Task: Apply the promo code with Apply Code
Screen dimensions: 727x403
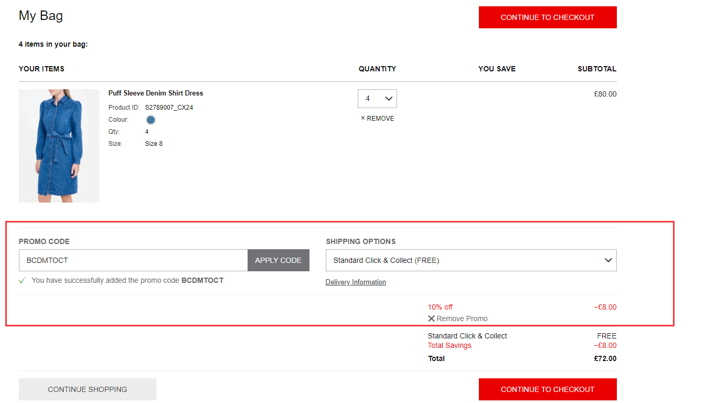Action: [279, 260]
